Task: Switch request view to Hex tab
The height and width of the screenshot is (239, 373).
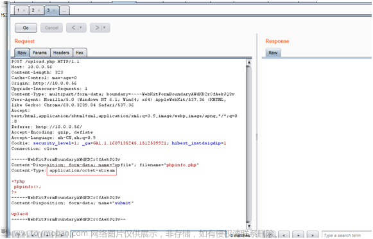Action: pyautogui.click(x=80, y=53)
